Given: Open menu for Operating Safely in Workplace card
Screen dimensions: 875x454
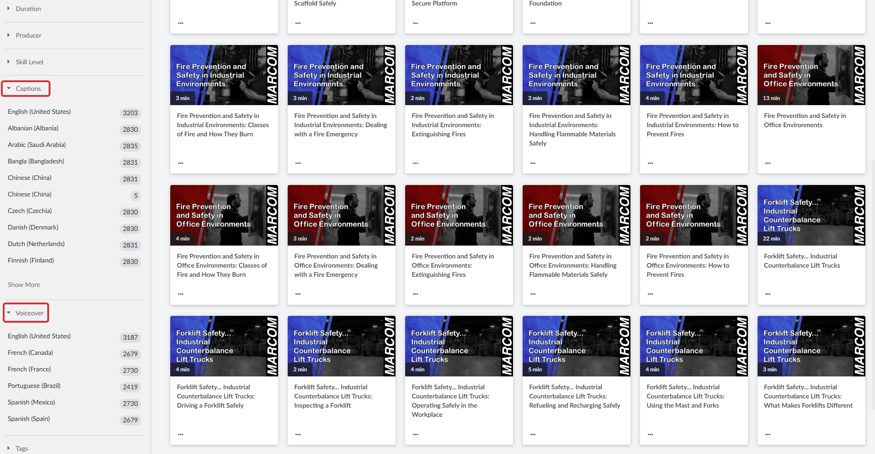Looking at the screenshot, I should 416,434.
